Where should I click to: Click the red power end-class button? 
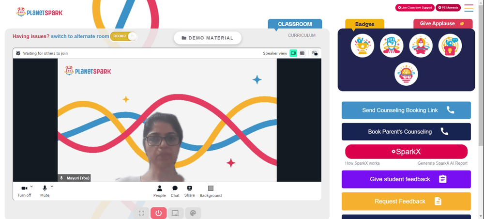point(159,213)
